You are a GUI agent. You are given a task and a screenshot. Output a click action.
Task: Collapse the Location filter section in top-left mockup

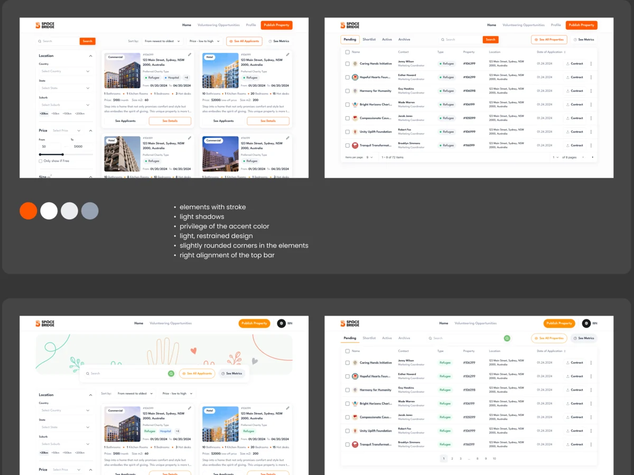pos(90,56)
